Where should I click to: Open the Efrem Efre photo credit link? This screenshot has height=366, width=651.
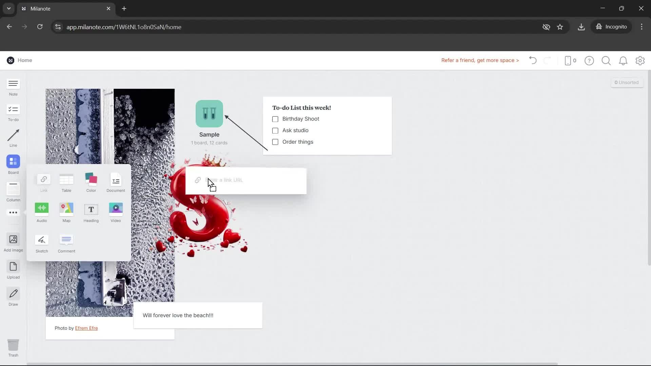pos(86,328)
